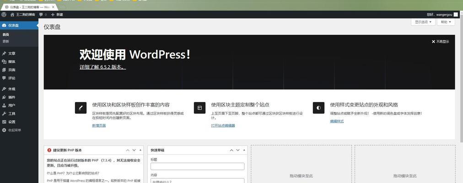This screenshot has width=463, height=183.
Task: Click the 欢迎使用 WordPress! heading
Action: coord(135,54)
